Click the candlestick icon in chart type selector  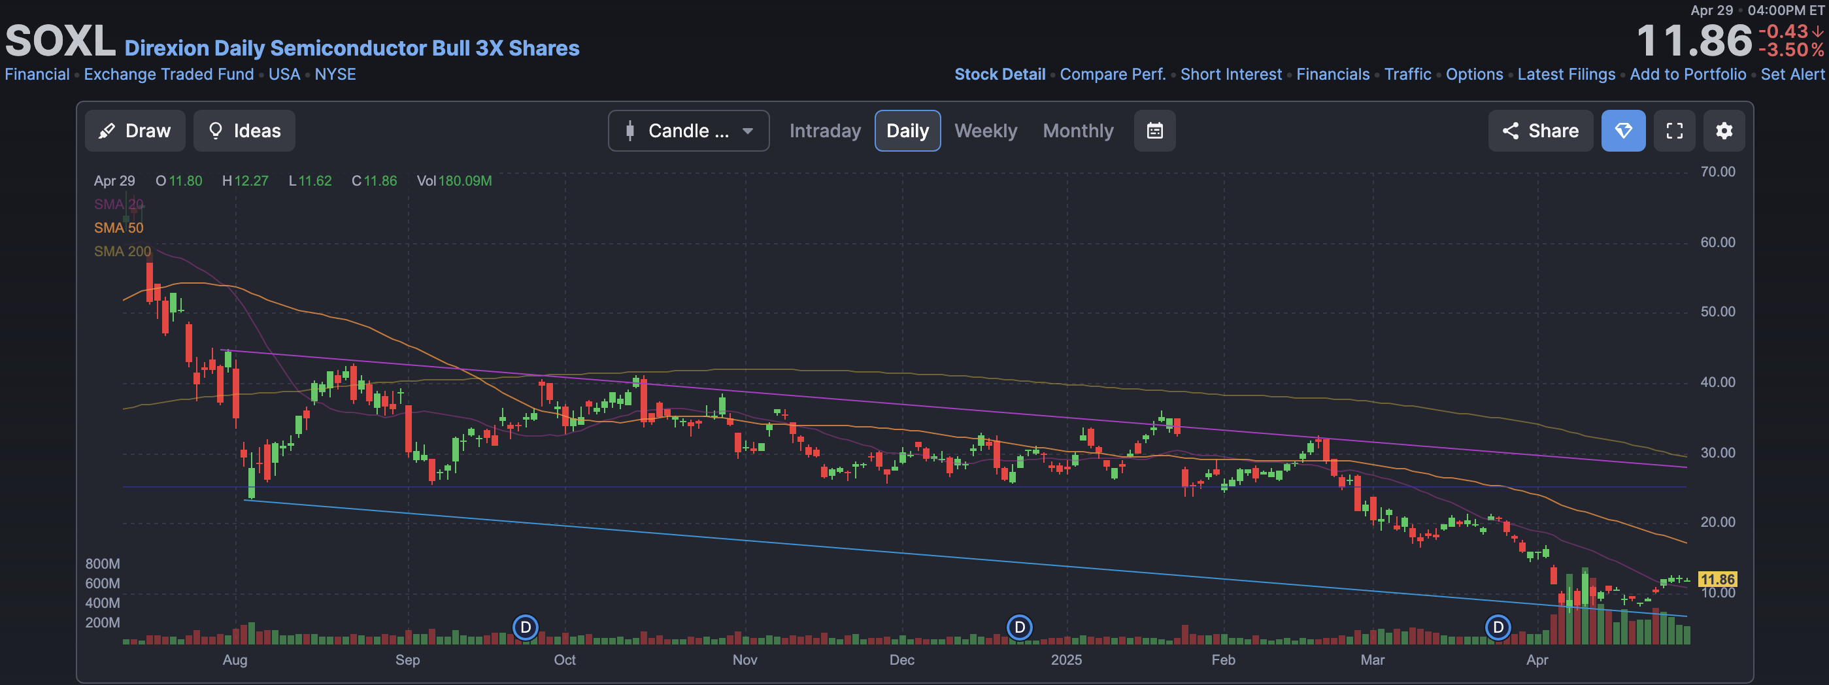coord(629,131)
